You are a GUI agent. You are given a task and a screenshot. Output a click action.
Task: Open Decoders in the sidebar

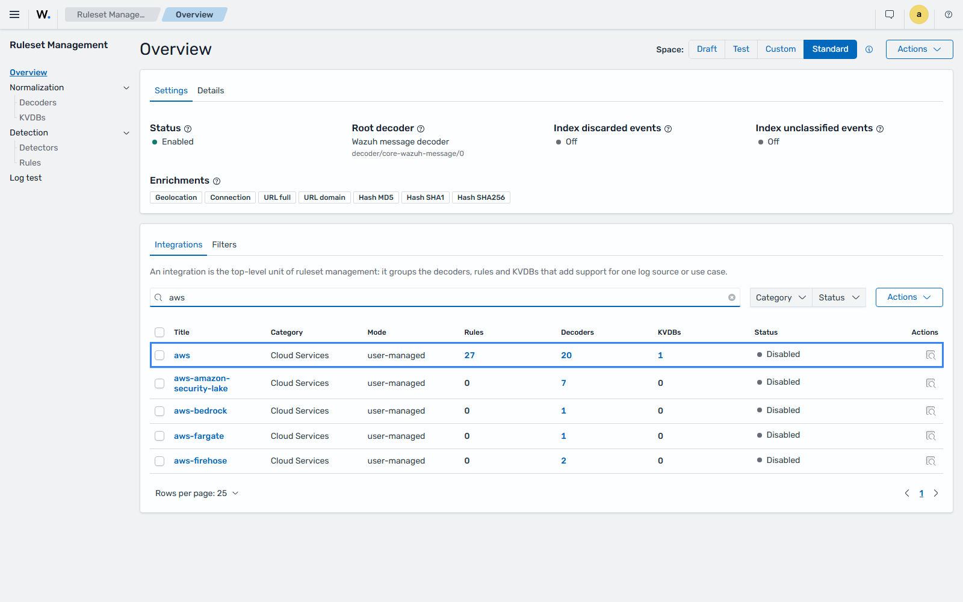(x=38, y=103)
